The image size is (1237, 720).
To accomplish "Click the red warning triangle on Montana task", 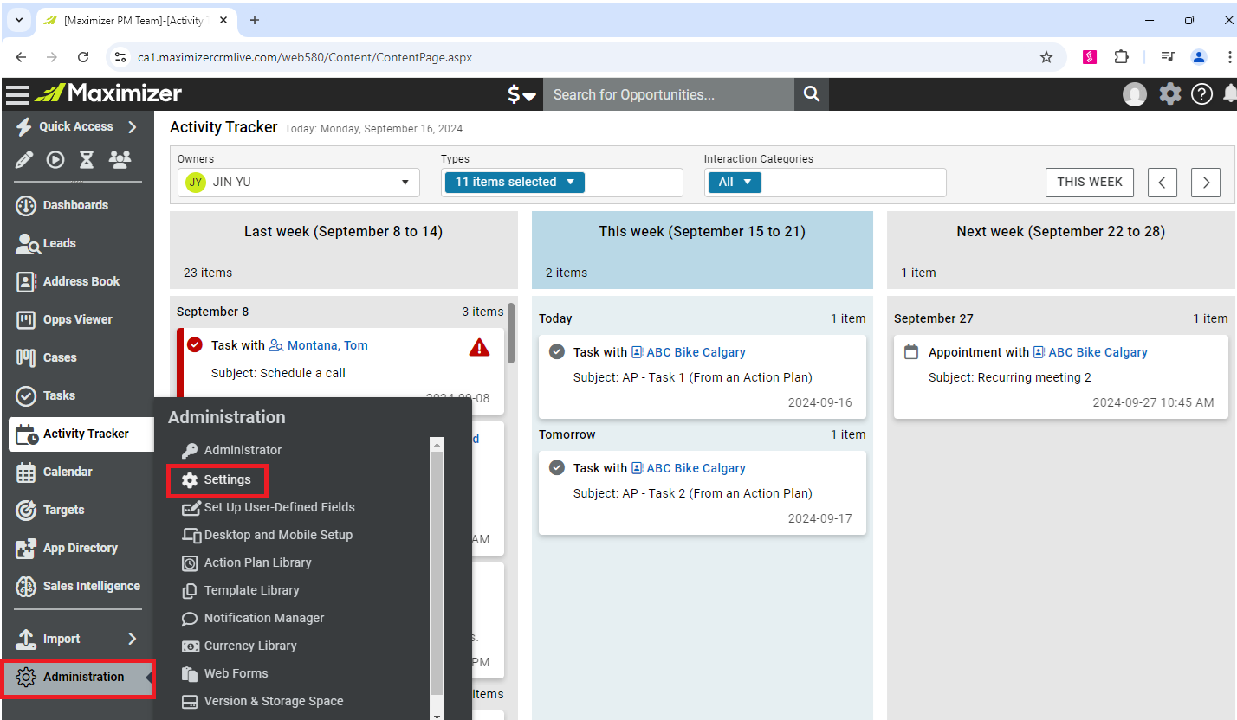I will coord(479,347).
